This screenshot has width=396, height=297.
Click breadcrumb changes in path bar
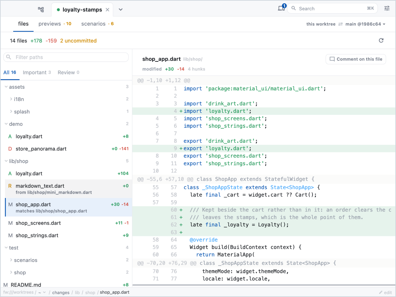(61, 292)
